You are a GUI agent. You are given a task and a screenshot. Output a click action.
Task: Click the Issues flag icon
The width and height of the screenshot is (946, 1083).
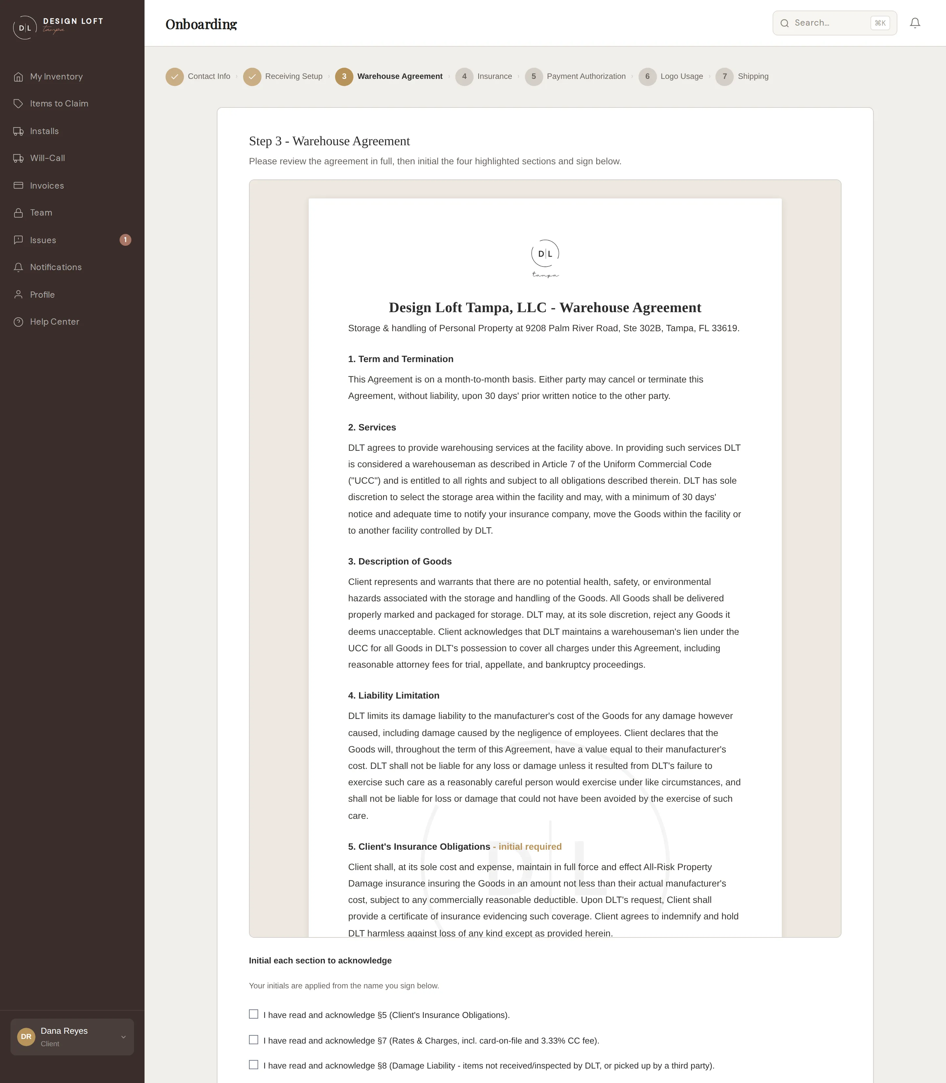[x=18, y=240]
